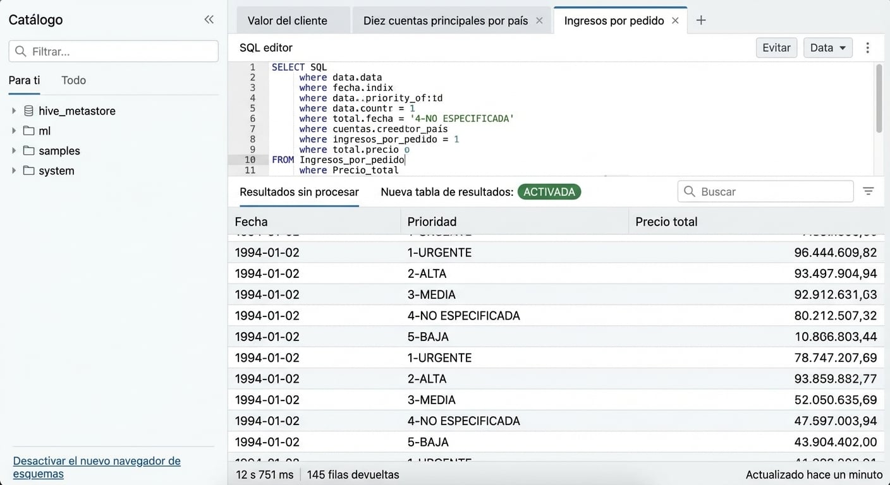Click the SELECT SQL line in editor

299,67
